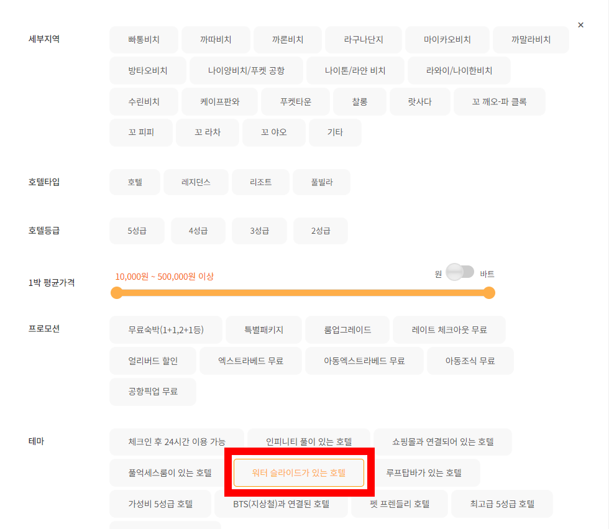Select theme 루프탑바가 있는 호텔
609x529 pixels.
point(424,473)
